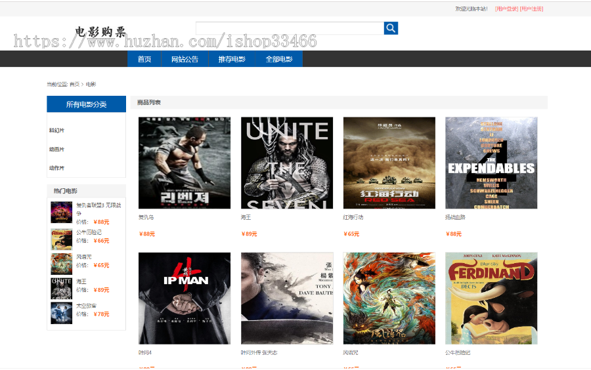The width and height of the screenshot is (591, 370).
Task: Click the 叶问4 title link
Action: coord(144,353)
